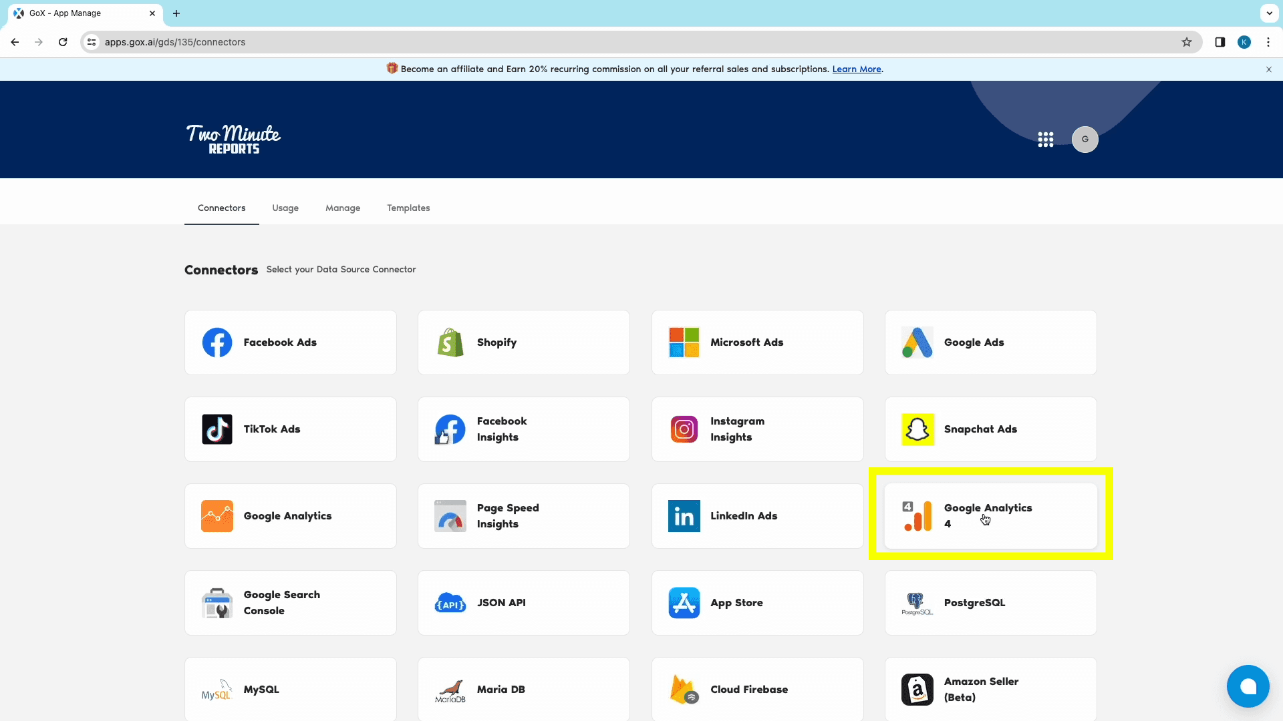Open the MySQL dolphin icon
The height and width of the screenshot is (721, 1283).
[x=217, y=690]
